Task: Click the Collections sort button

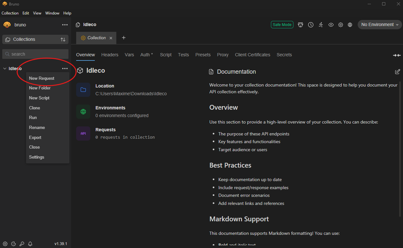Action: coord(63,39)
